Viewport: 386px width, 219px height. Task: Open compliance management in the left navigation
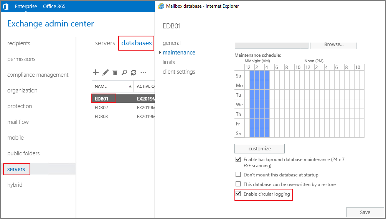[x=38, y=75]
